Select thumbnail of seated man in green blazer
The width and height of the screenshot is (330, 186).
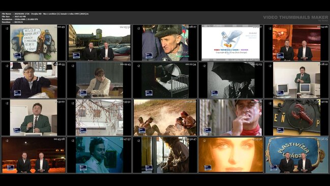[34, 118]
